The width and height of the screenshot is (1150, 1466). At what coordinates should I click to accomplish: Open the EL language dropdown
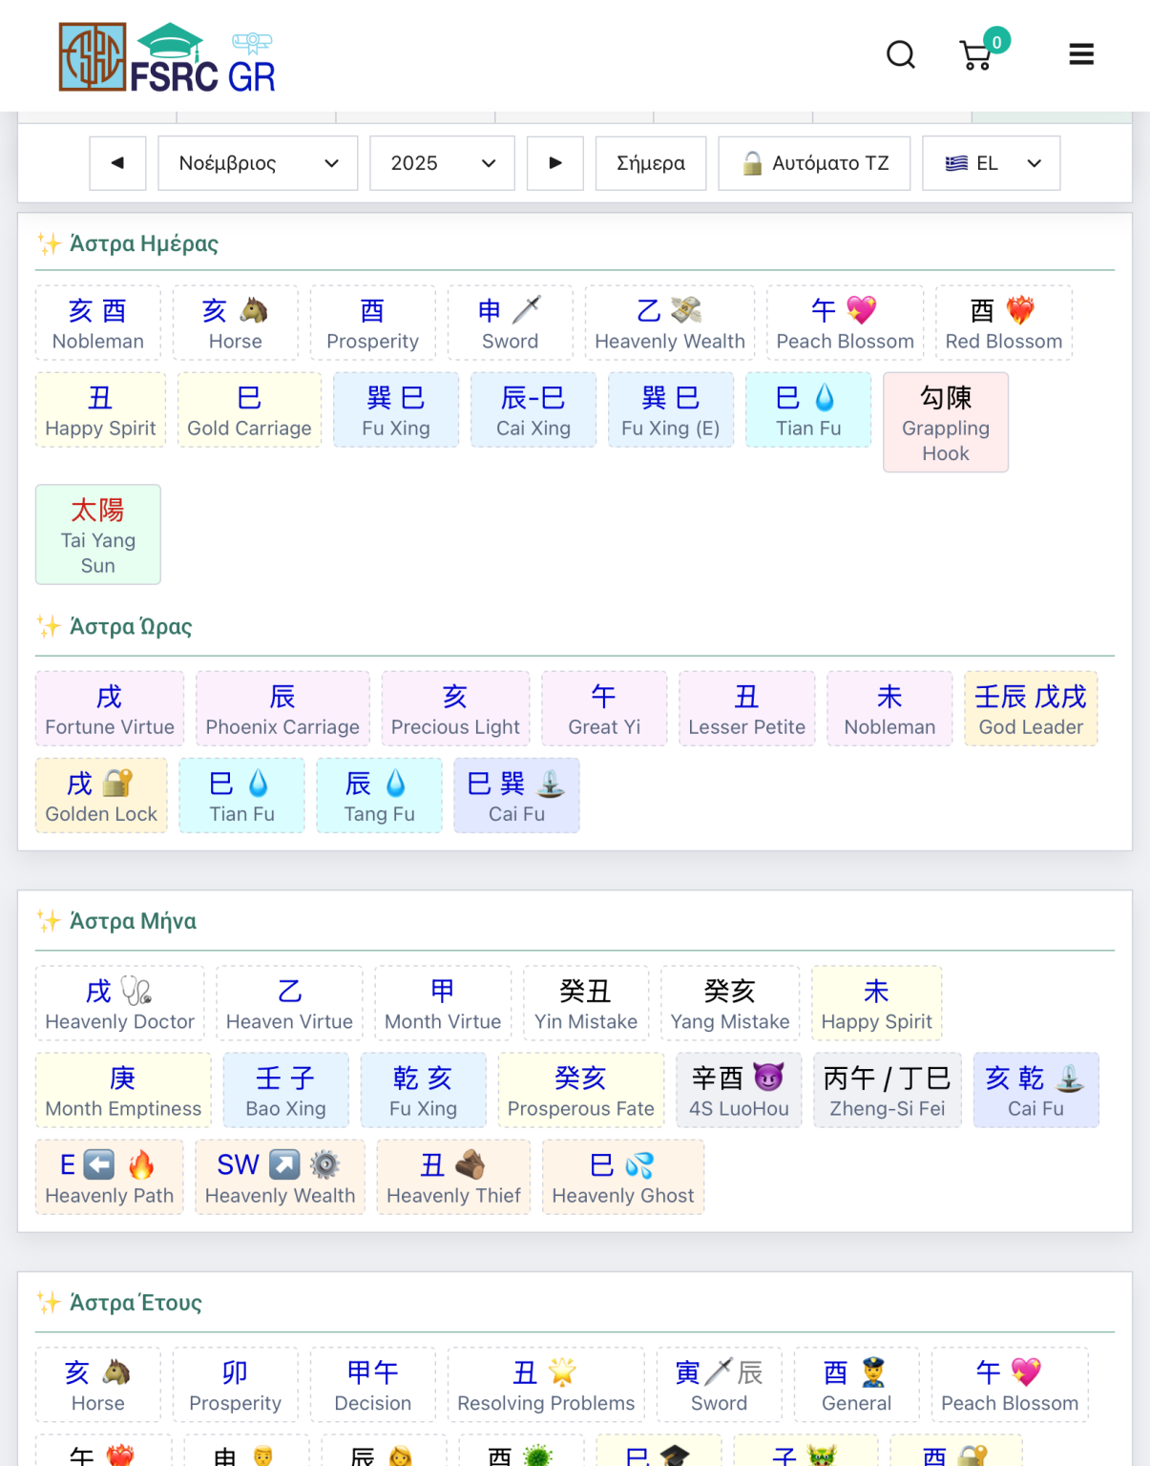point(991,163)
